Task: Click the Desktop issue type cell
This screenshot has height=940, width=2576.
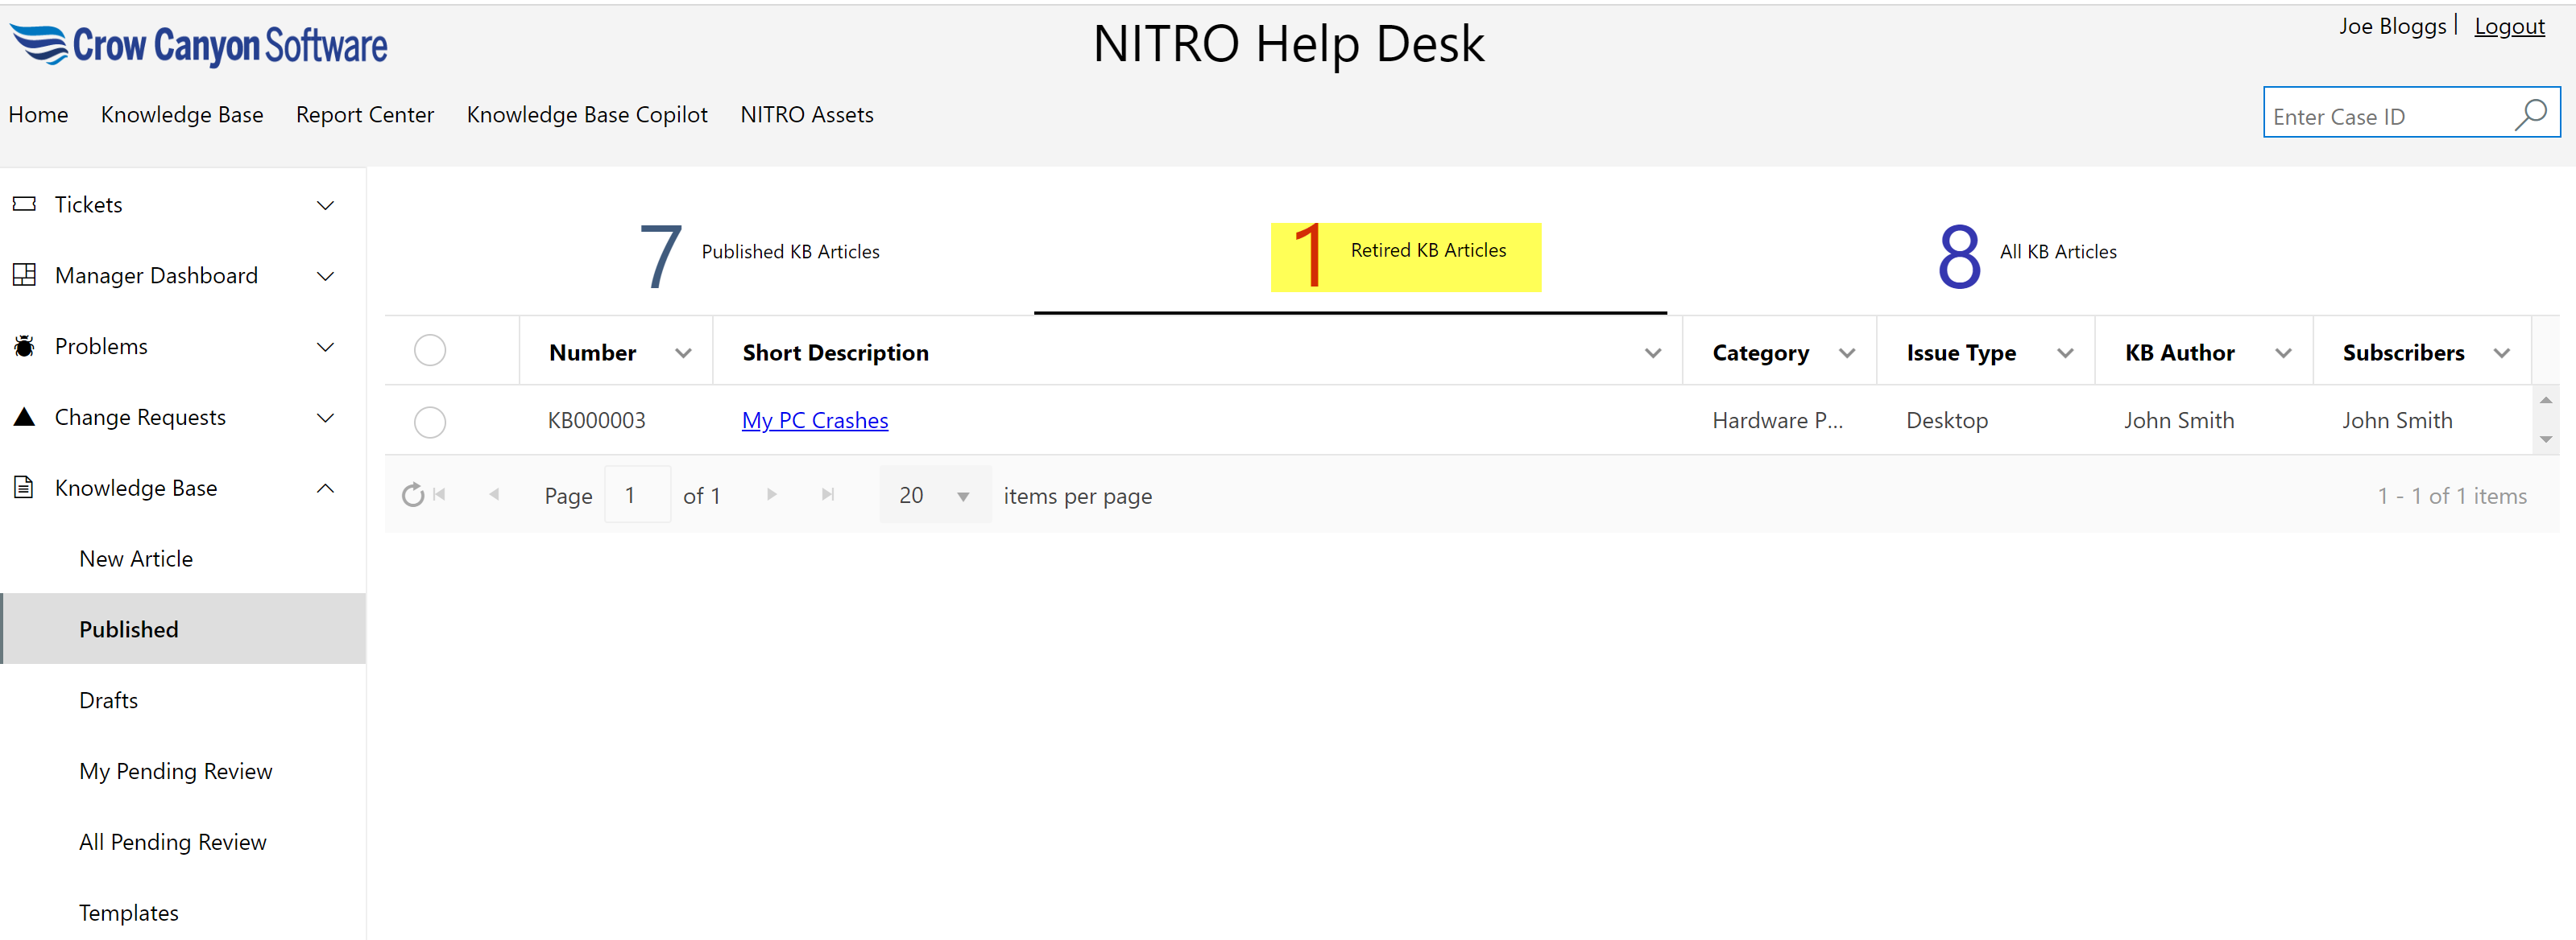Action: (1947, 421)
